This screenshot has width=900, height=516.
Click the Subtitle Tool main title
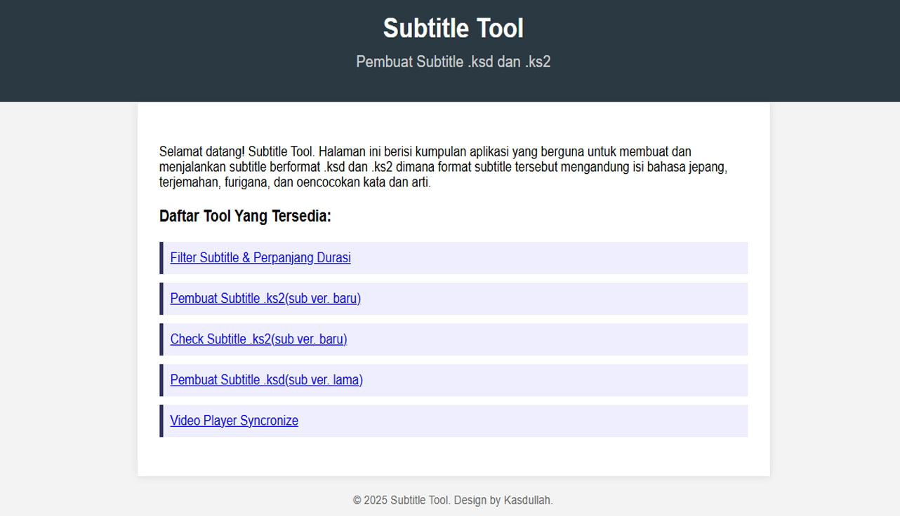[x=453, y=29]
